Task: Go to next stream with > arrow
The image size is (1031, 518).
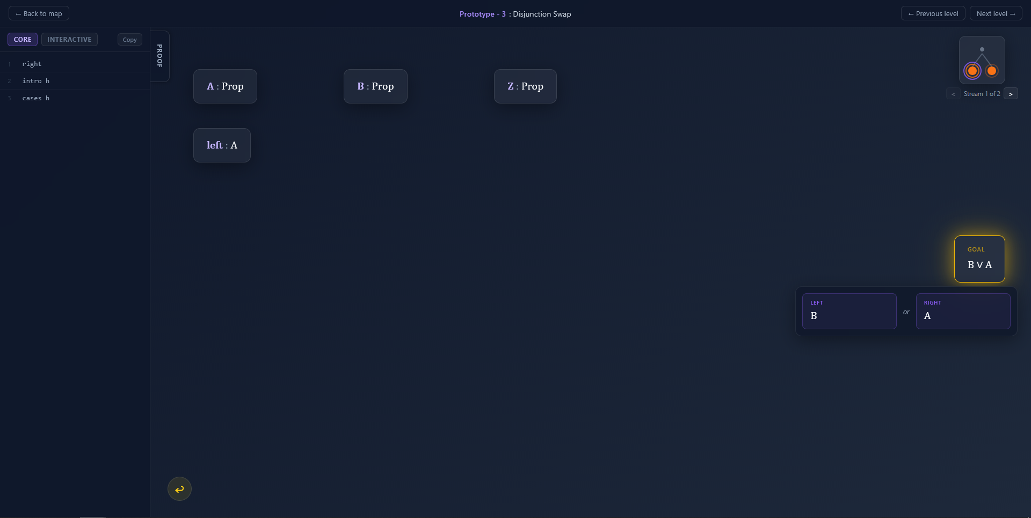Action: pyautogui.click(x=1011, y=94)
